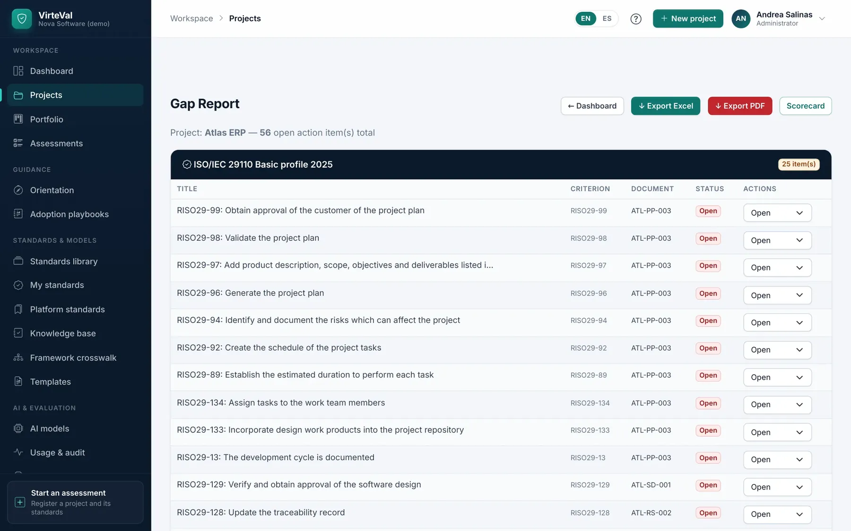Click the 25 item(s) badge
The image size is (851, 531).
[x=799, y=164]
